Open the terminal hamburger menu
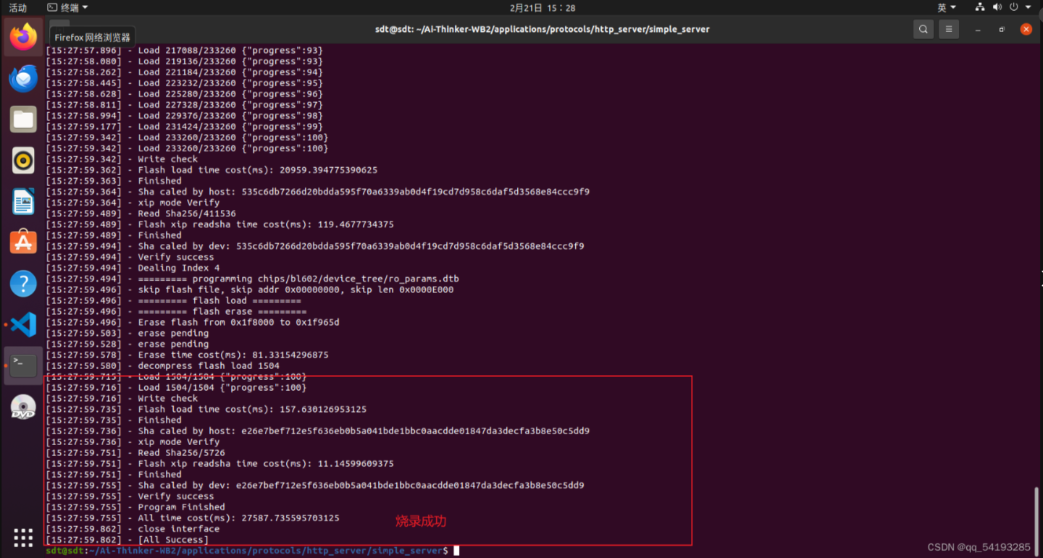 tap(949, 29)
